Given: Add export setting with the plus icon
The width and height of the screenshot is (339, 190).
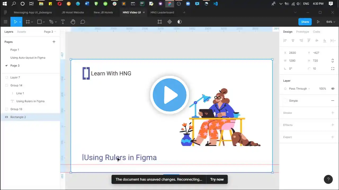Looking at the screenshot, I should [333, 137].
